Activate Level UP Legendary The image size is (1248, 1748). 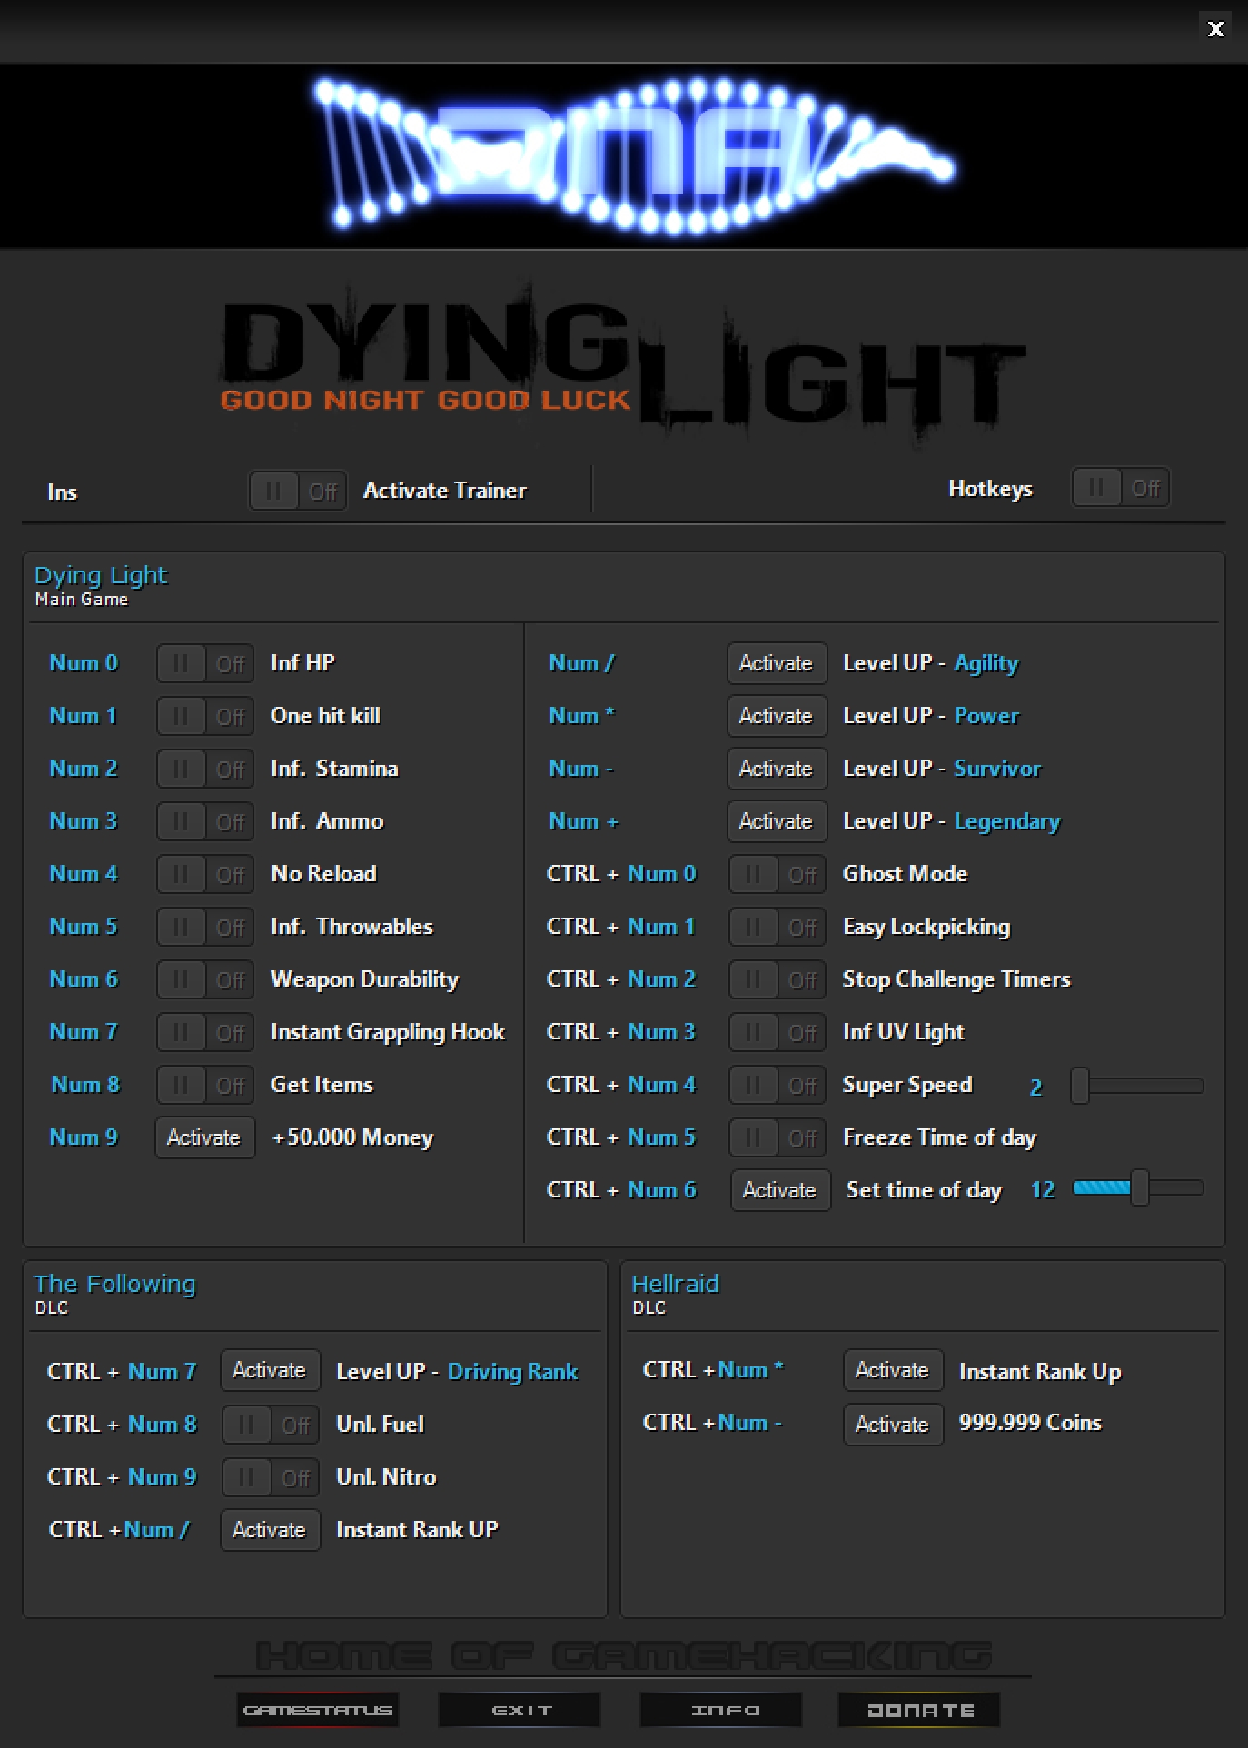[x=778, y=822]
